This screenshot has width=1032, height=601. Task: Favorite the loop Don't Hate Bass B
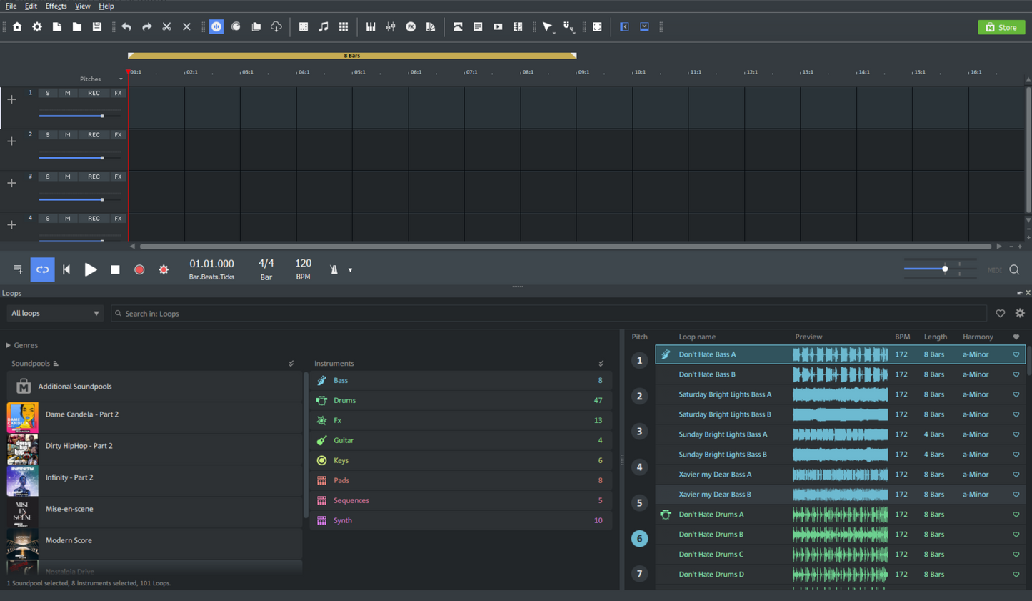[x=1016, y=374]
